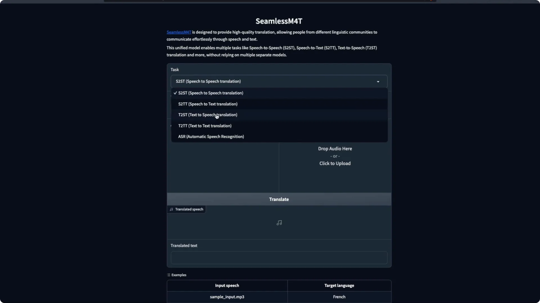Click the Drop Audio Here area
Image resolution: width=540 pixels, height=303 pixels.
[x=335, y=148]
